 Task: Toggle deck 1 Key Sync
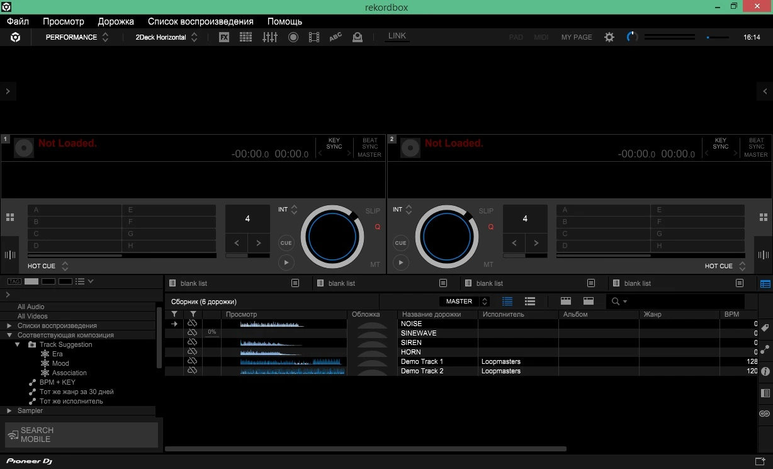[334, 144]
